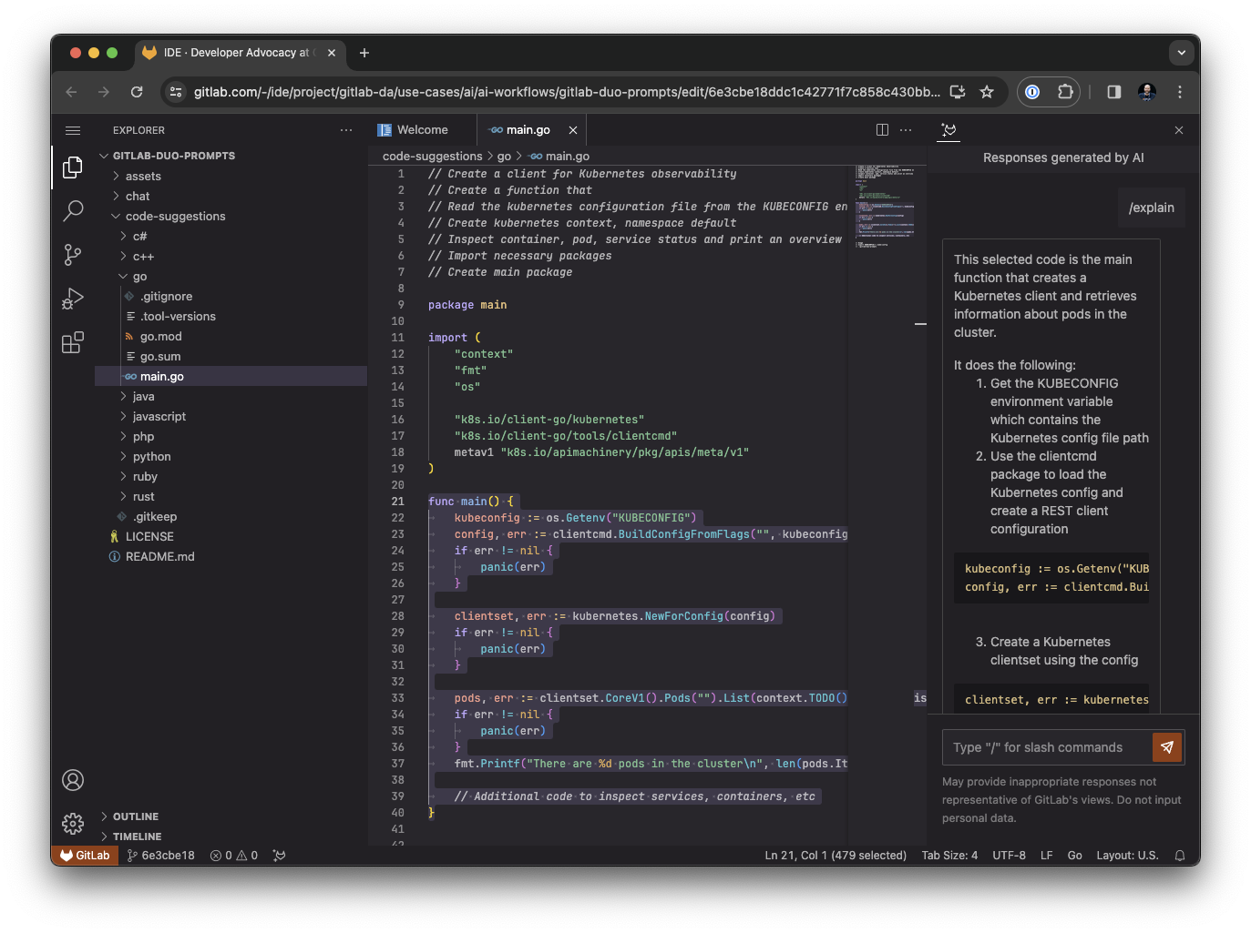Close the main.go tab
Viewport: 1251px width, 933px height.
(x=573, y=130)
